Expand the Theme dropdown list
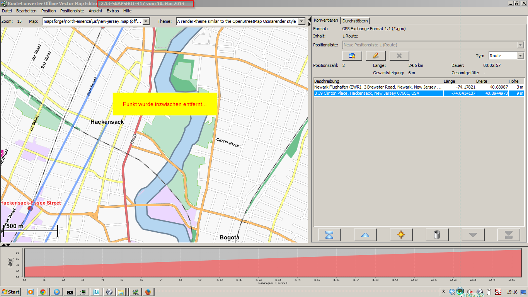528x297 pixels. tap(302, 21)
